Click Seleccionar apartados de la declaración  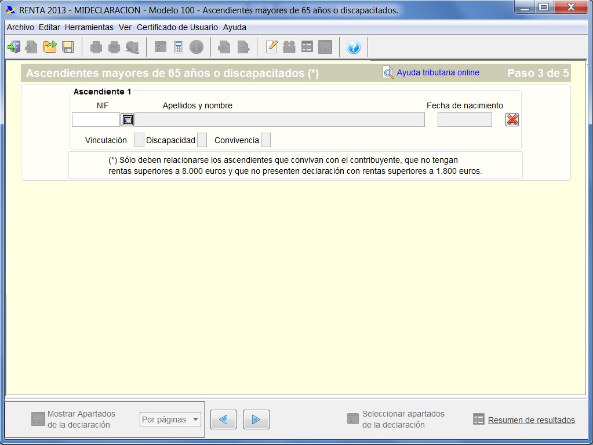coord(403,420)
